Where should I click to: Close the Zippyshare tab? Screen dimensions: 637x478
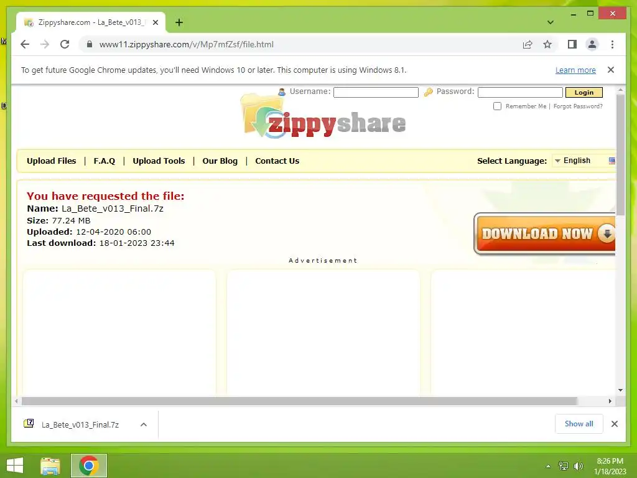(155, 22)
